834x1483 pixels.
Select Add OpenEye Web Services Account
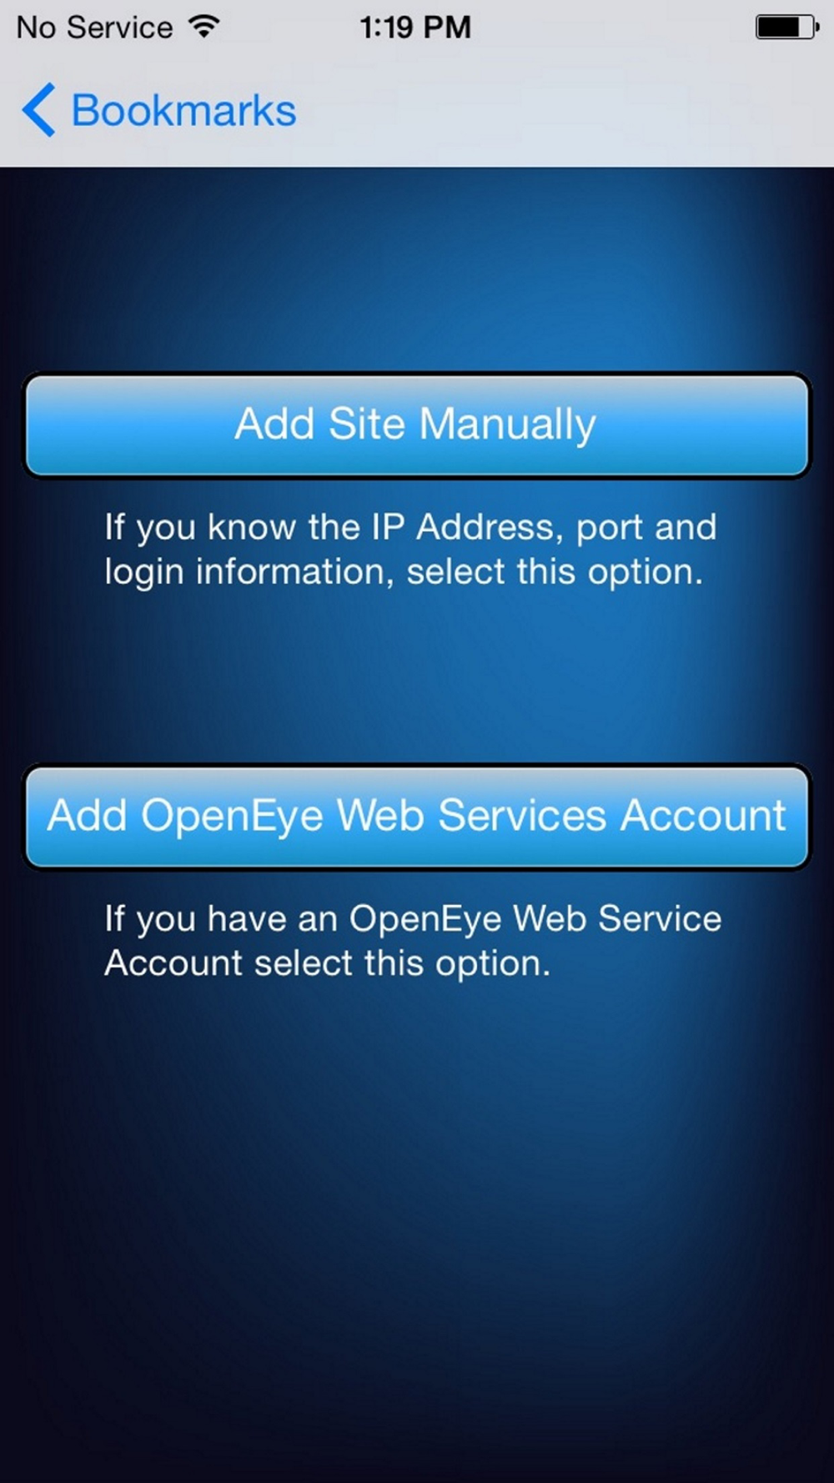(416, 817)
